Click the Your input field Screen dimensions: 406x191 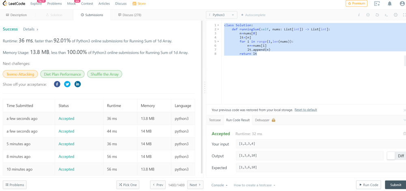click(x=309, y=144)
